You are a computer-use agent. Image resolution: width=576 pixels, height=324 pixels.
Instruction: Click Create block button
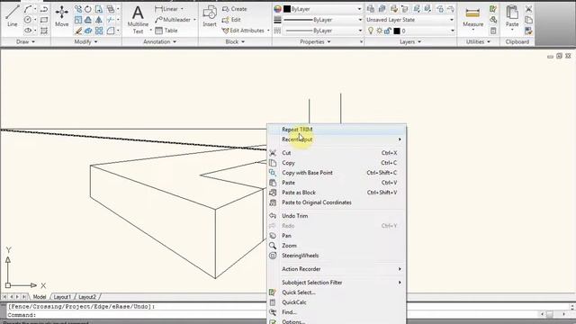click(235, 9)
